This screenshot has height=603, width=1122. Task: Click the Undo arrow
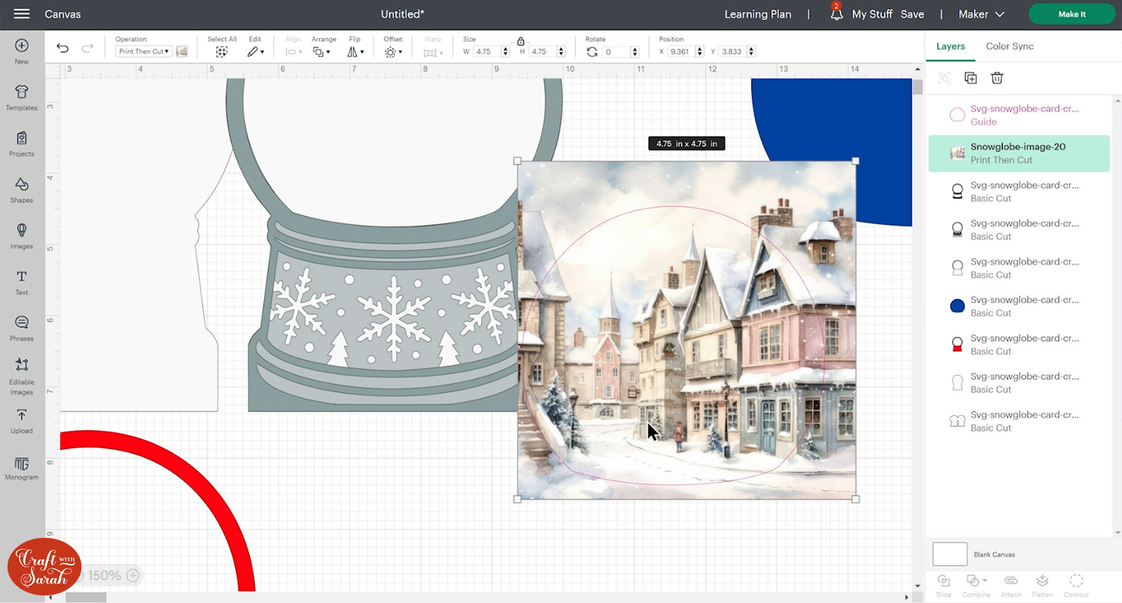coord(63,49)
